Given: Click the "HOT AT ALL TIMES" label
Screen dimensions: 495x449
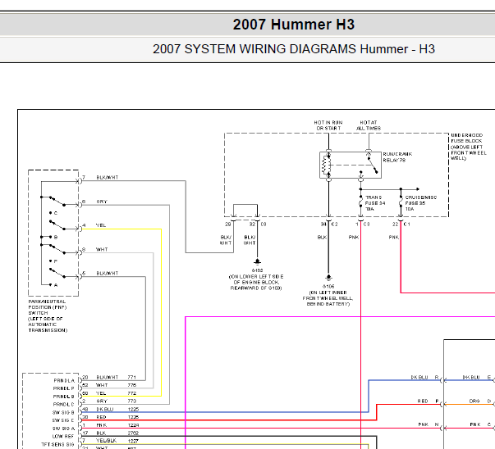Looking at the screenshot, I should tap(369, 125).
